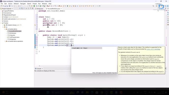
Task: Select the Servers project
Action: click(x=6, y=21)
